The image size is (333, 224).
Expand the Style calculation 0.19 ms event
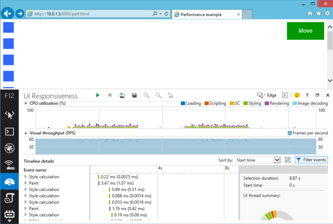coord(26,215)
